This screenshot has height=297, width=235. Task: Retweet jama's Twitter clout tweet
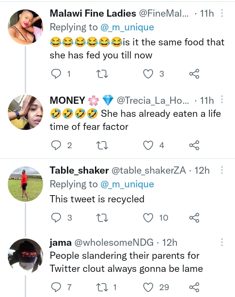tap(103, 287)
